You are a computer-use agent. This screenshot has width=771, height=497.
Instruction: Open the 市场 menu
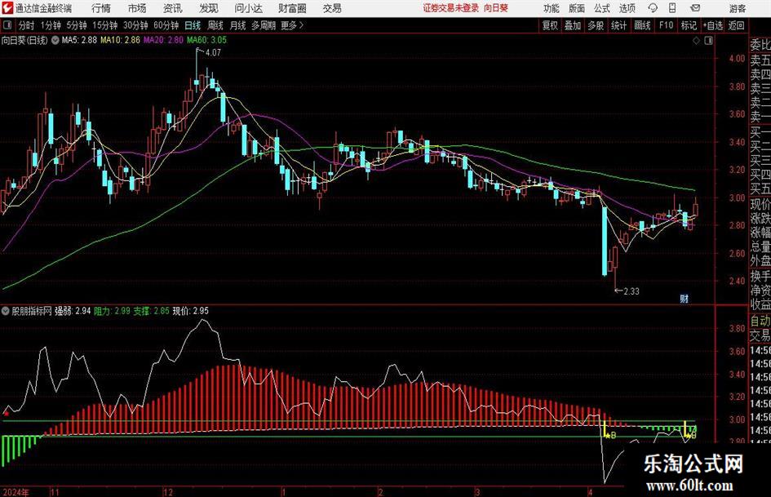click(x=137, y=8)
